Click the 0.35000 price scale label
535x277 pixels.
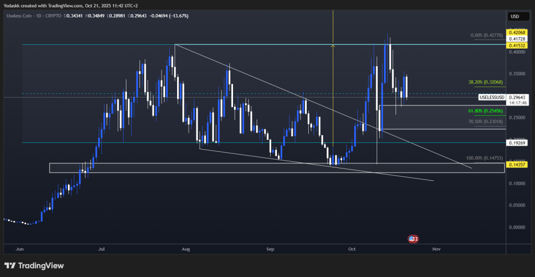coord(517,74)
